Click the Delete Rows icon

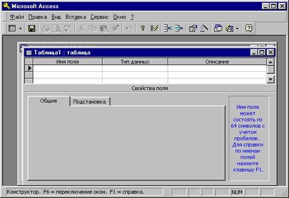click(179, 28)
